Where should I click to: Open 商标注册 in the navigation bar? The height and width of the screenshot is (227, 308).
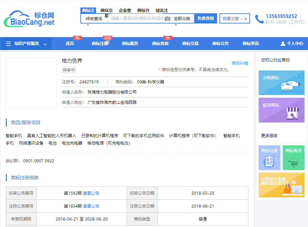point(100,44)
